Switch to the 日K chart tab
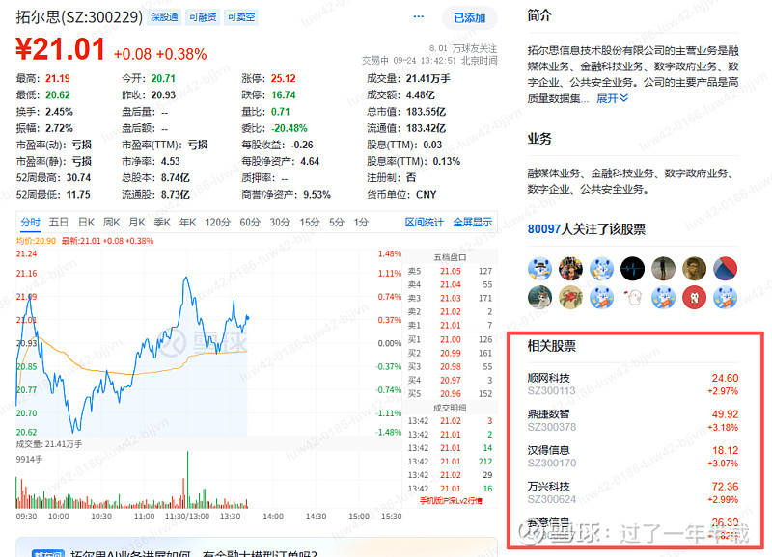772x557 pixels. [86, 223]
